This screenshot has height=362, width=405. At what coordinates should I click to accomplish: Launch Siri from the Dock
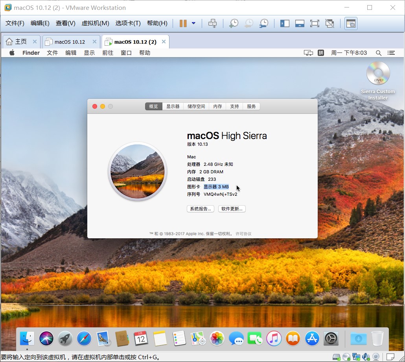coord(46,338)
